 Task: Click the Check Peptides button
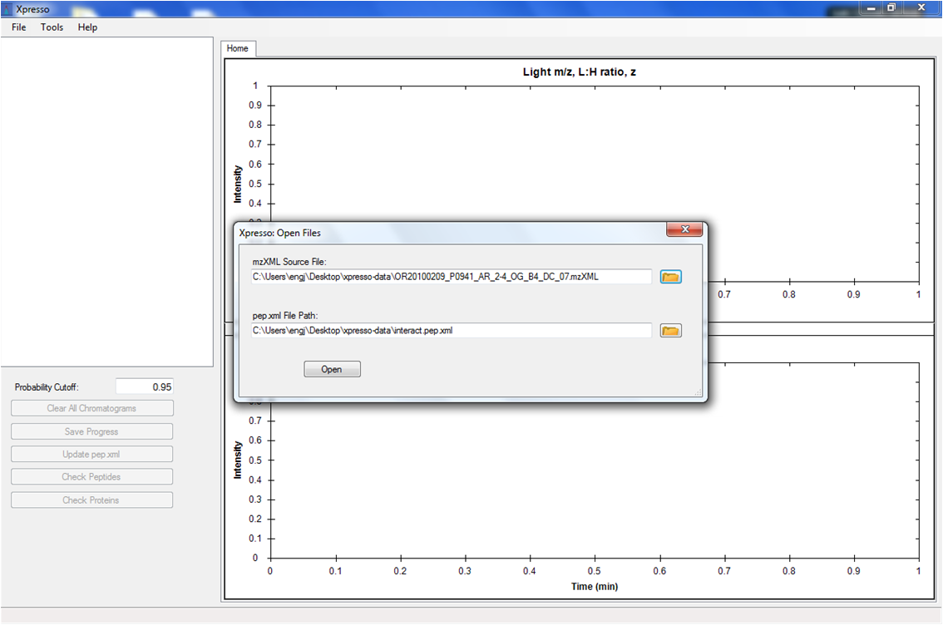pos(91,477)
